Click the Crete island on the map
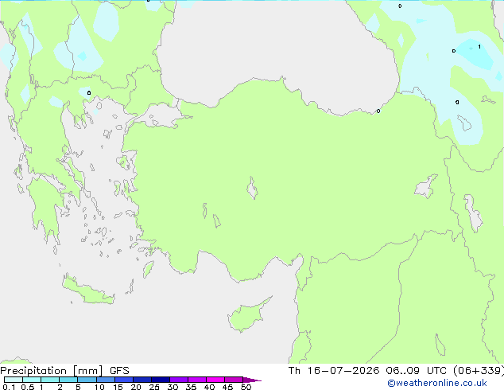The width and height of the screenshot is (504, 390). [88, 291]
